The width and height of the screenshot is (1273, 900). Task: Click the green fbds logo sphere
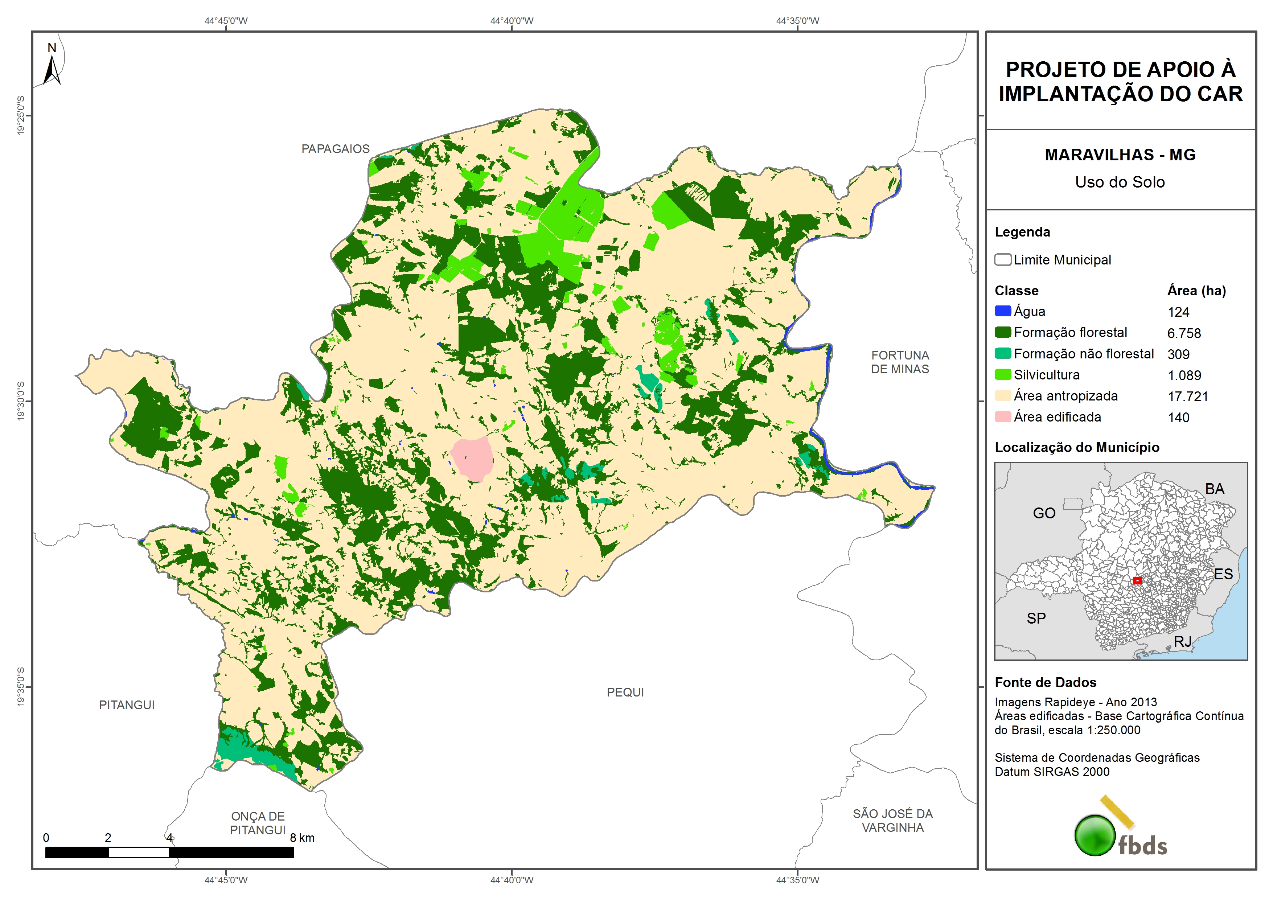(1095, 835)
